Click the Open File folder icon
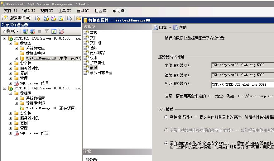Viewport: 274px width, 161px height. (x=79, y=18)
